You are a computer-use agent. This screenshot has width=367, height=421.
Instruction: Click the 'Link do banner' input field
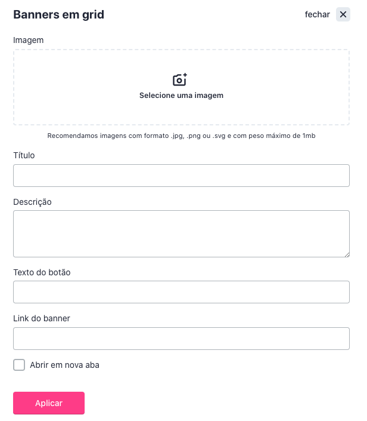[181, 339]
